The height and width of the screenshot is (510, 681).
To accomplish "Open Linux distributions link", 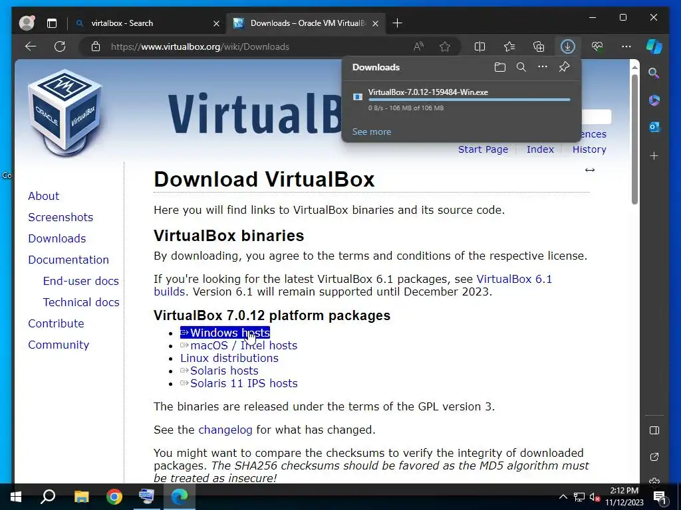I will tap(229, 358).
